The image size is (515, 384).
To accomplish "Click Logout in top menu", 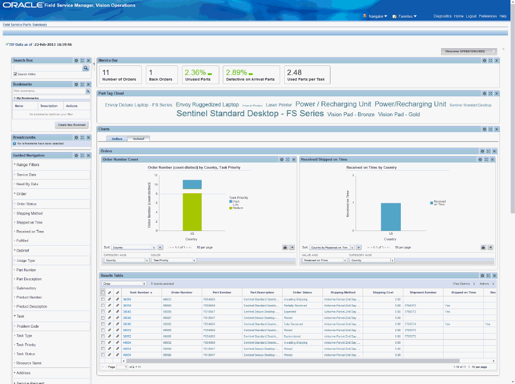I will pyautogui.click(x=471, y=16).
